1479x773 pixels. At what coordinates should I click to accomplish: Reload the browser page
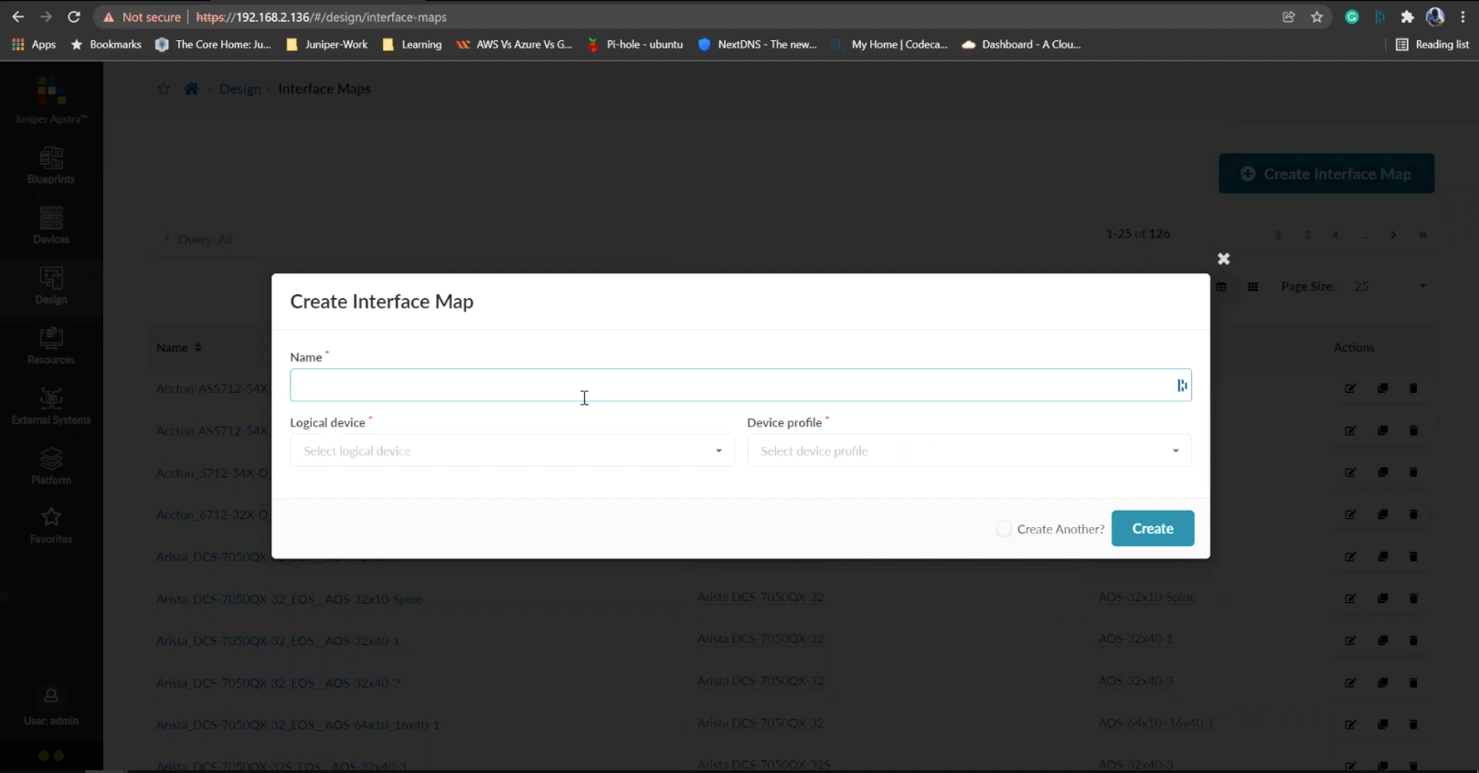pyautogui.click(x=74, y=16)
